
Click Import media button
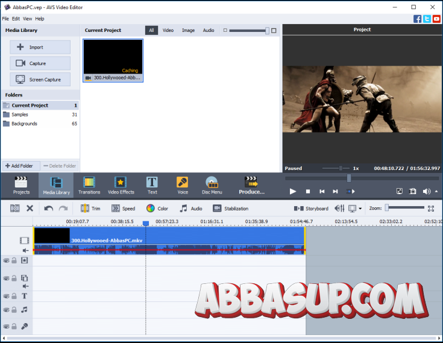(x=40, y=47)
